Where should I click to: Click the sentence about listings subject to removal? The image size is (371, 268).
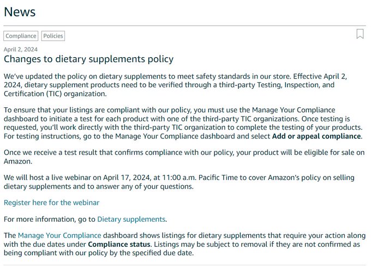[x=182, y=248]
